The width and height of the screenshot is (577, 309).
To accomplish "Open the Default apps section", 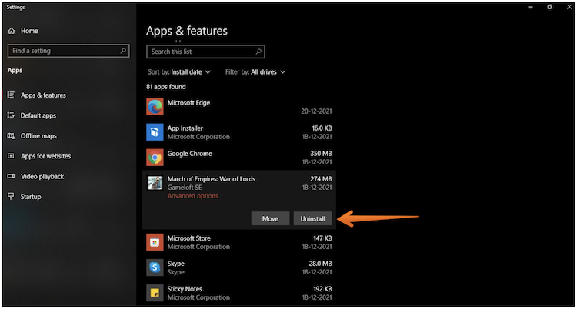I will point(38,115).
